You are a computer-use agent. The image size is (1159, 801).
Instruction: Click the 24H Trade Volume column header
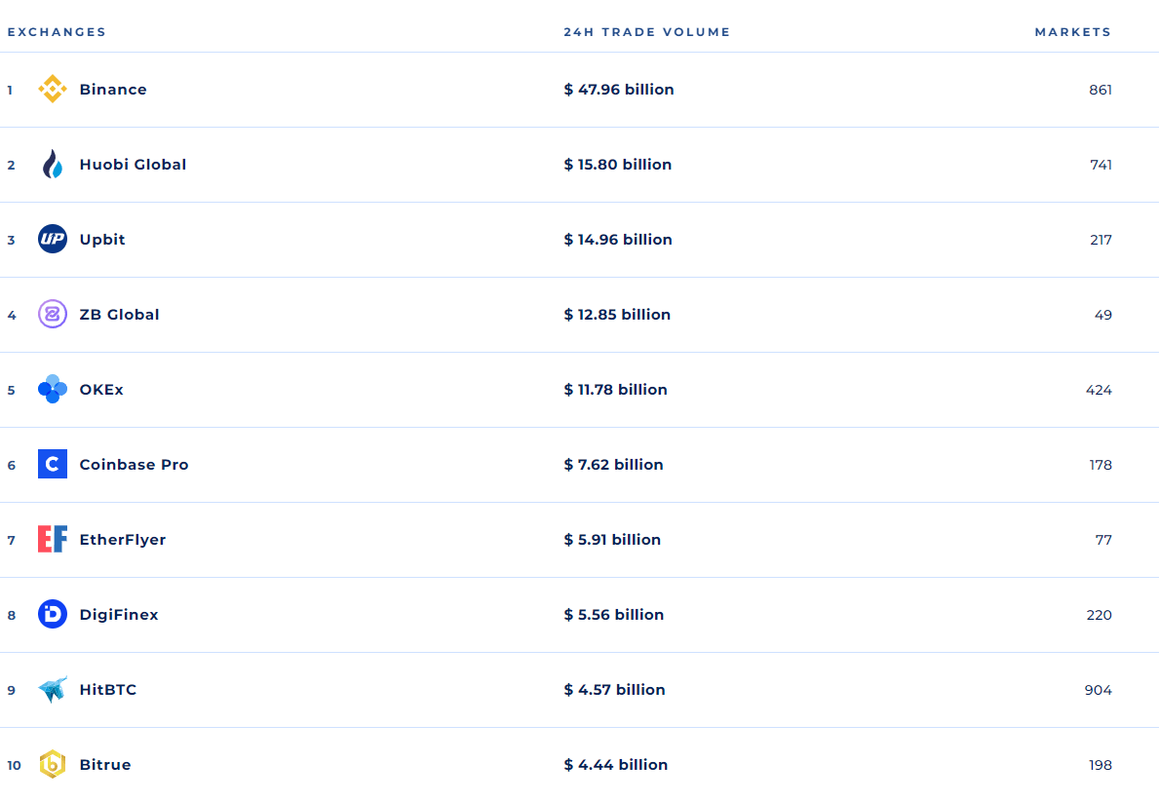coord(647,32)
